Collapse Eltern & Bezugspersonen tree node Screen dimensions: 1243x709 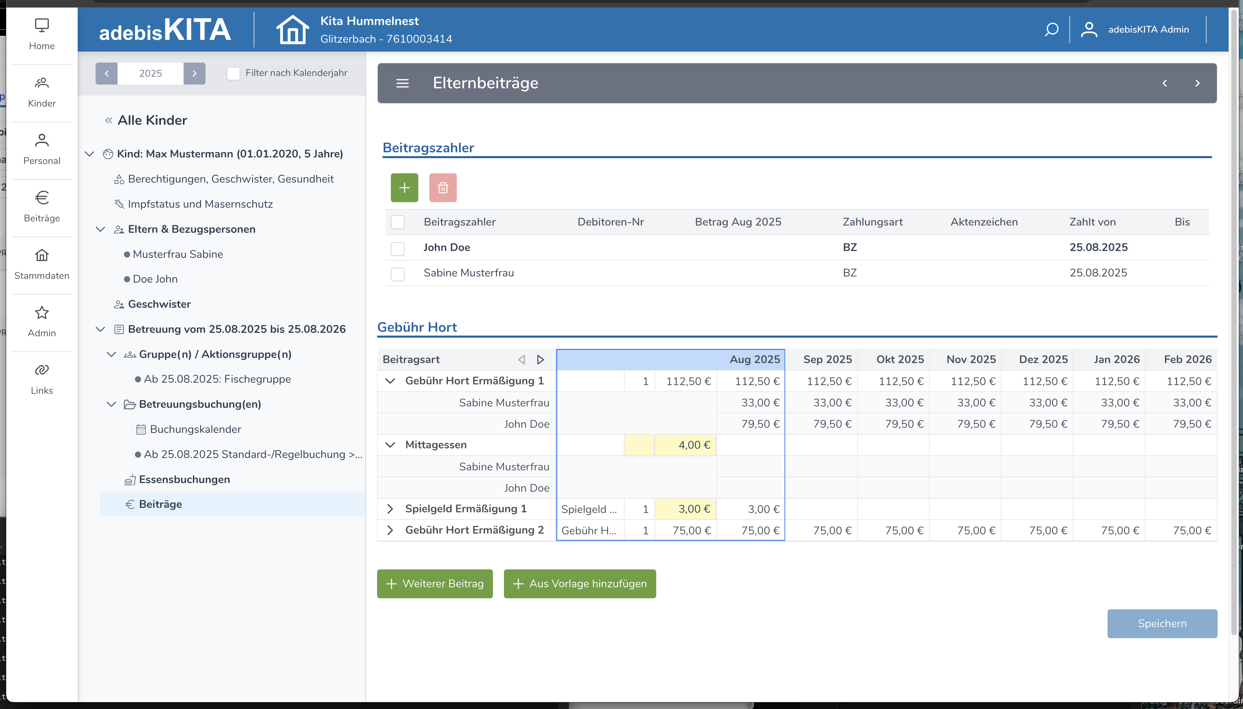point(100,229)
